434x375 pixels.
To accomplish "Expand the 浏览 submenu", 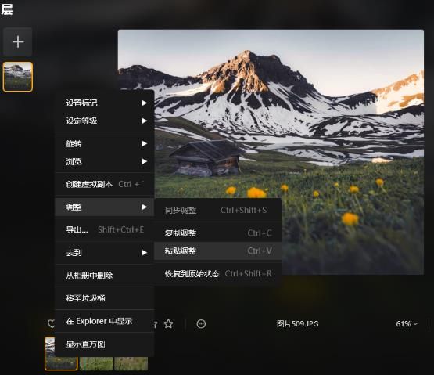I will [105, 161].
